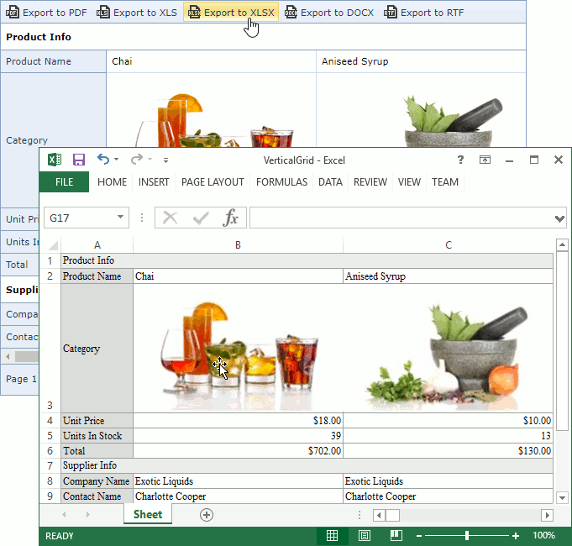The image size is (572, 546).
Task: Expand the Name Box dropdown arrow
Action: point(120,218)
